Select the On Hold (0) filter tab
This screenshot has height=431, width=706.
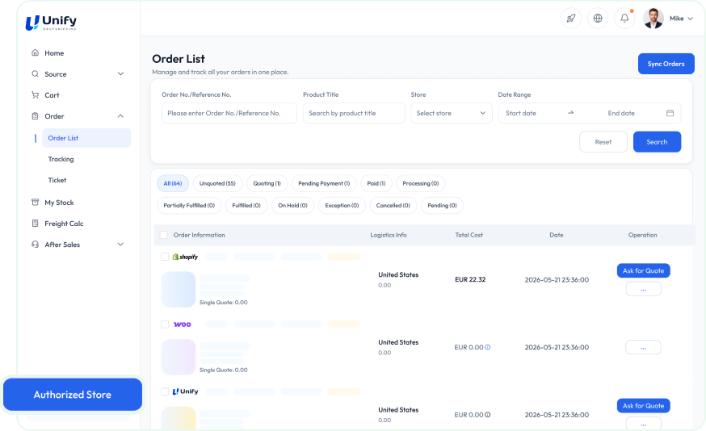click(292, 206)
